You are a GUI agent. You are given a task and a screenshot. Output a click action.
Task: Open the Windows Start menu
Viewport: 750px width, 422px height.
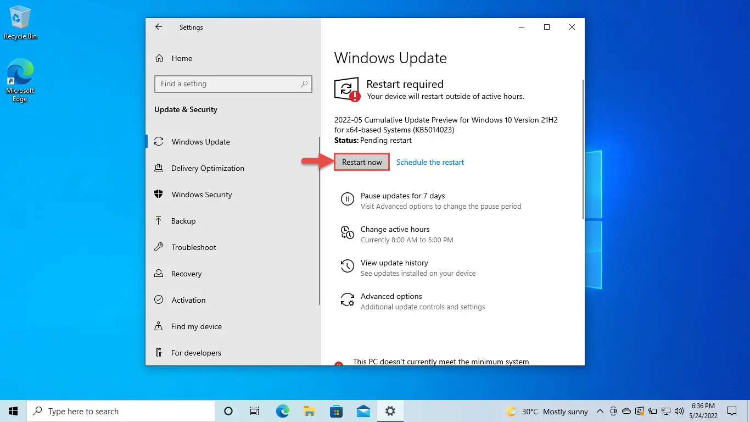[x=13, y=411]
